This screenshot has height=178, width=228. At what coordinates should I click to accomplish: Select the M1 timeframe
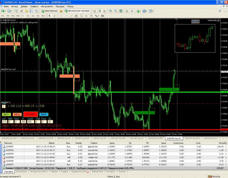pos(3,16)
